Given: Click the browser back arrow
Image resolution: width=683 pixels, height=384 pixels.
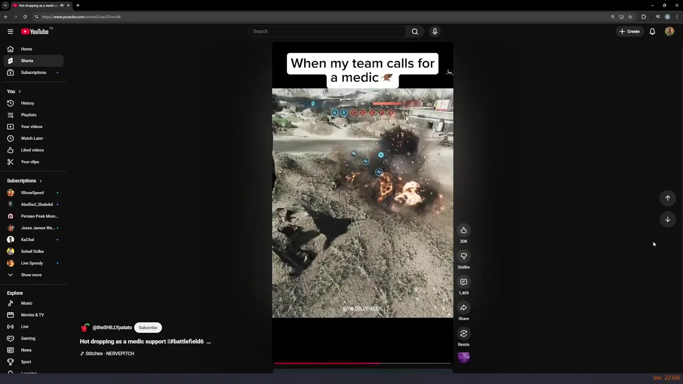Looking at the screenshot, I should [x=6, y=17].
